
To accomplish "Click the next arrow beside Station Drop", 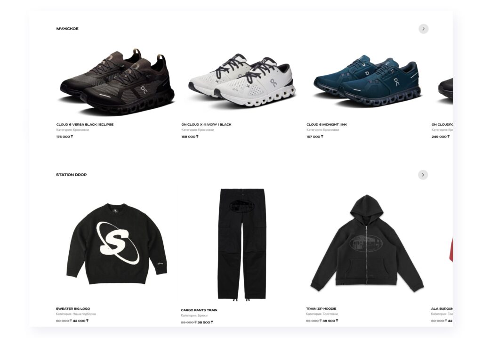I will tap(423, 175).
